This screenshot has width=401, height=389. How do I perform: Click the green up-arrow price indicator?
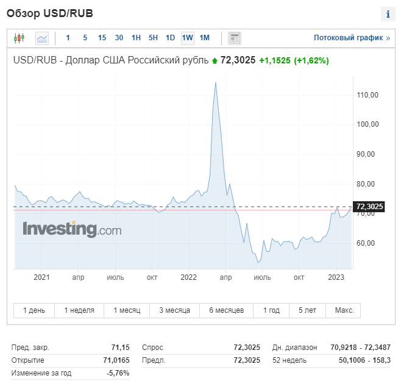point(214,60)
